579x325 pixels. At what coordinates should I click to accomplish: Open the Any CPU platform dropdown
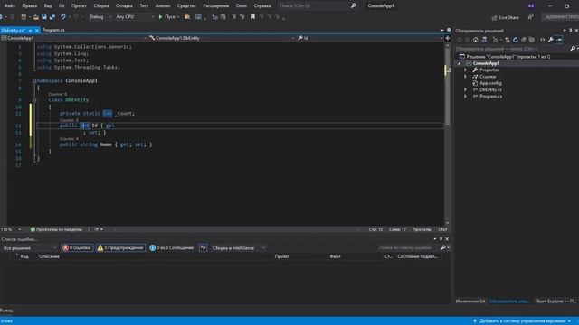pos(135,17)
